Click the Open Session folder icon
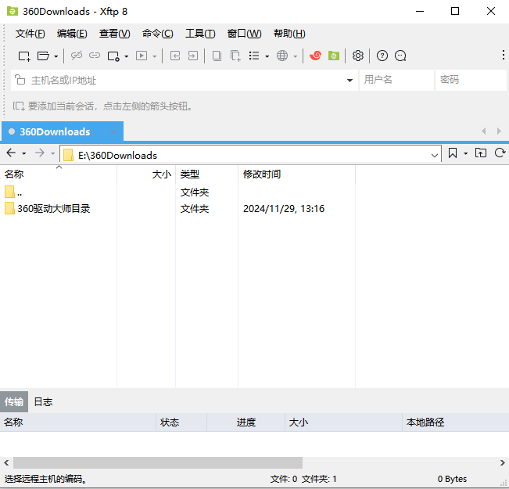The height and width of the screenshot is (489, 509). click(43, 56)
